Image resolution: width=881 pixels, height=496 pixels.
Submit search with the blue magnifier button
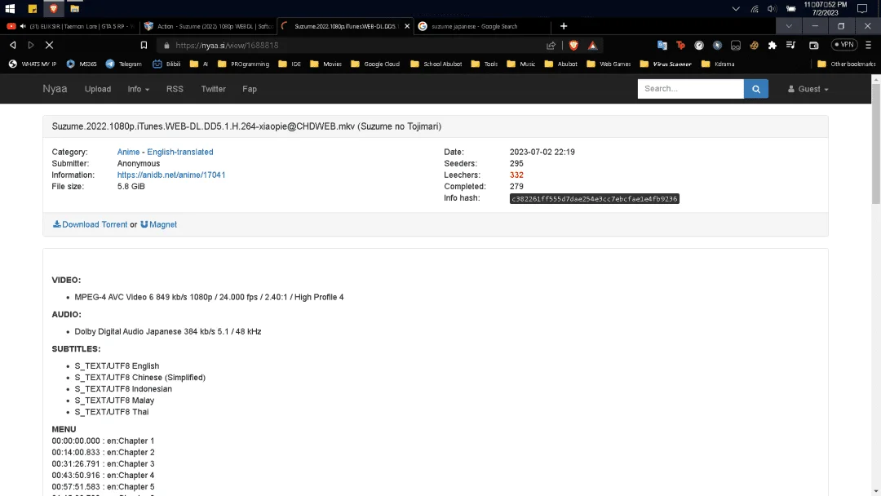click(755, 89)
